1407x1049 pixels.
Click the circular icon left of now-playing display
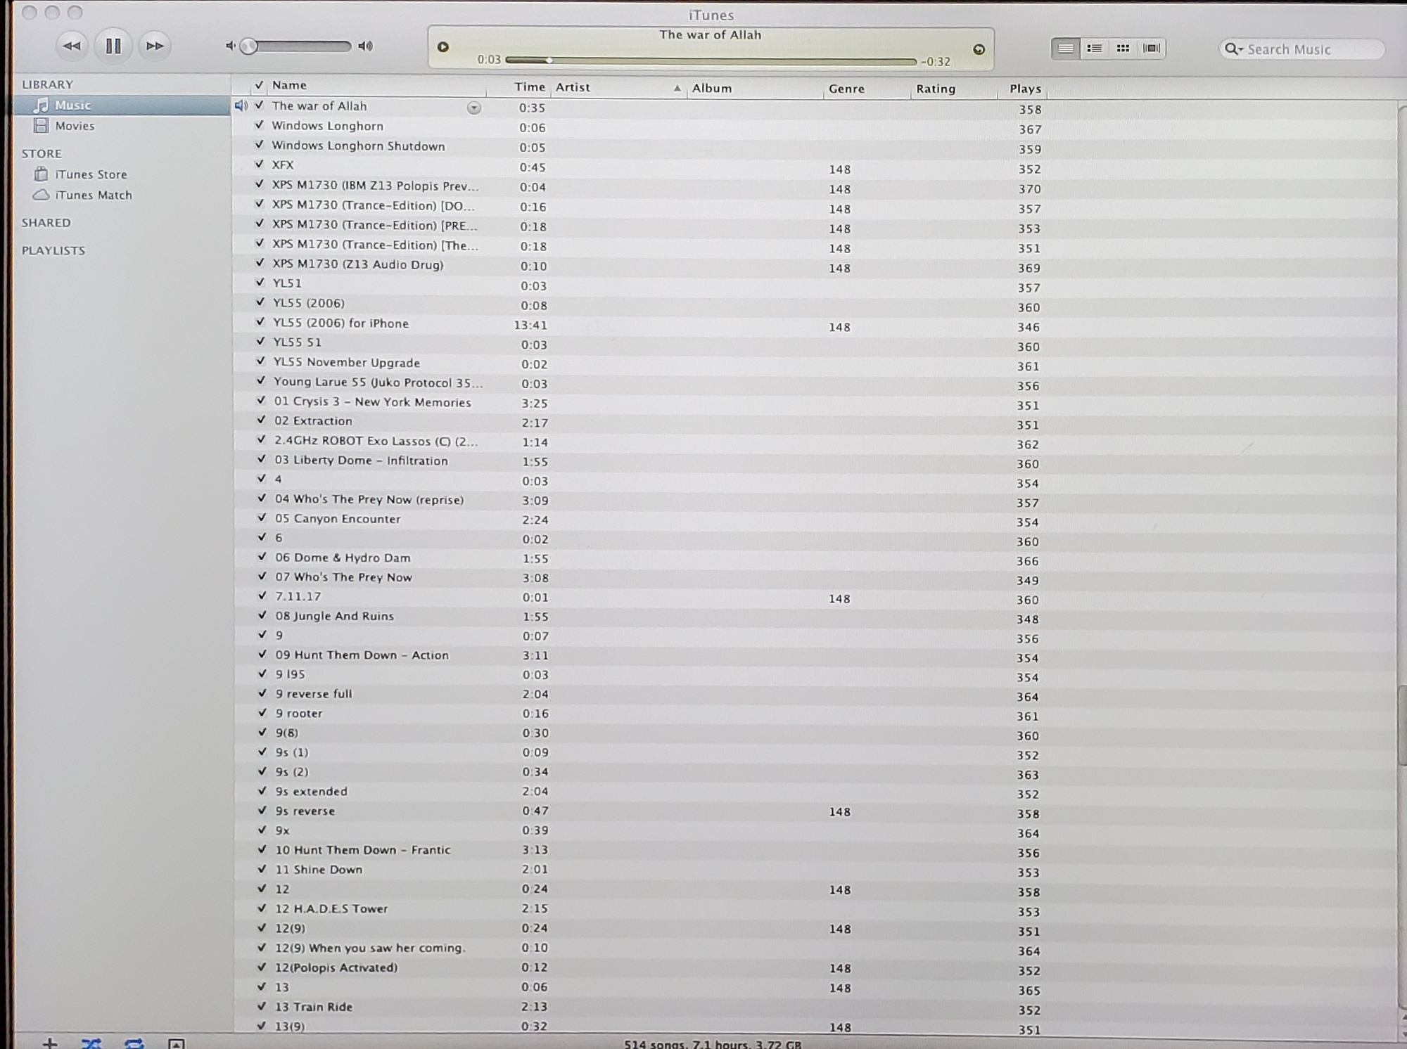[443, 47]
